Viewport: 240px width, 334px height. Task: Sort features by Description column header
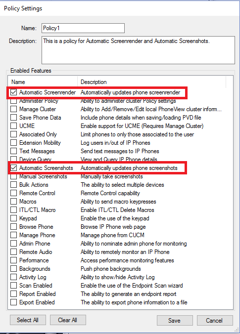pyautogui.click(x=151, y=82)
